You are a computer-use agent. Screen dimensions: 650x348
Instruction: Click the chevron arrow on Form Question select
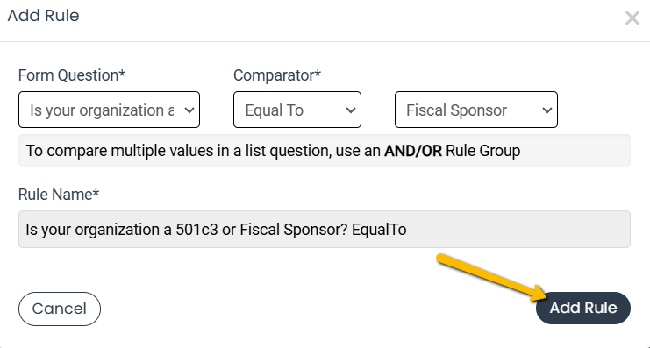pos(189,110)
